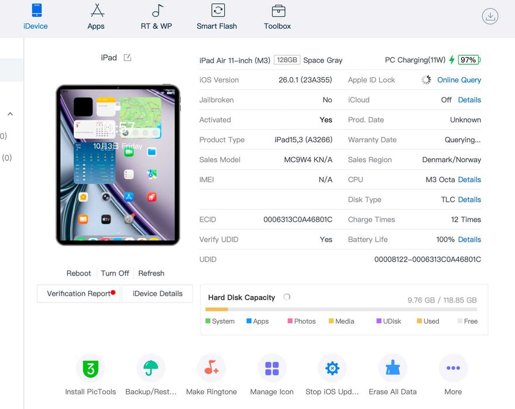Click the iOS version 26.0.1 (23A355)
The image size is (515, 409).
pos(305,80)
